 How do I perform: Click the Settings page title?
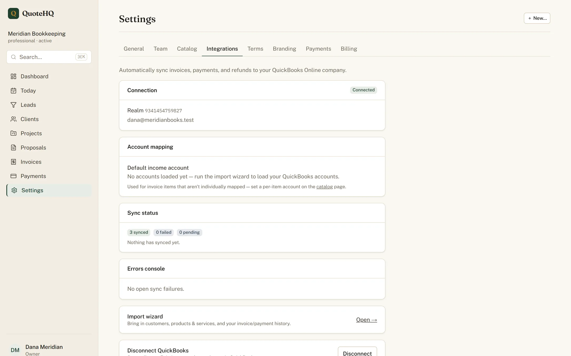137,19
